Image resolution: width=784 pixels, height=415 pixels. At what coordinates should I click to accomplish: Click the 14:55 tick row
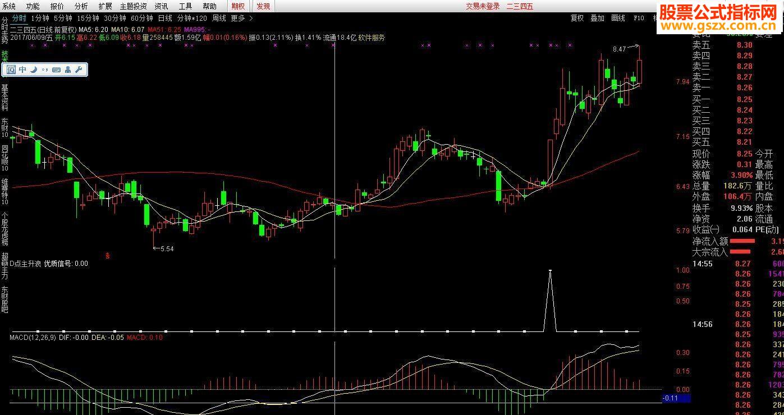point(738,264)
